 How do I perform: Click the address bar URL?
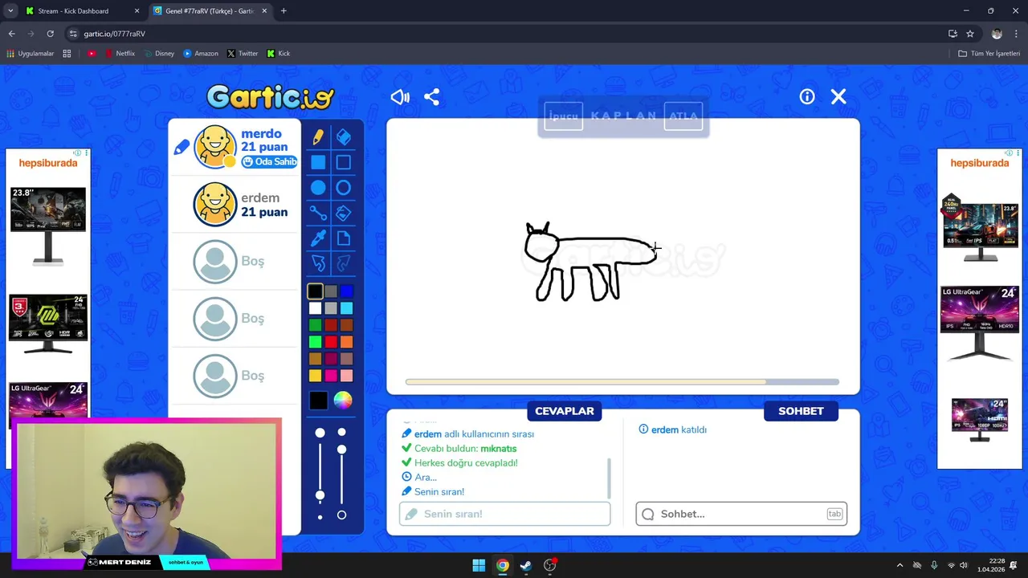pyautogui.click(x=114, y=34)
